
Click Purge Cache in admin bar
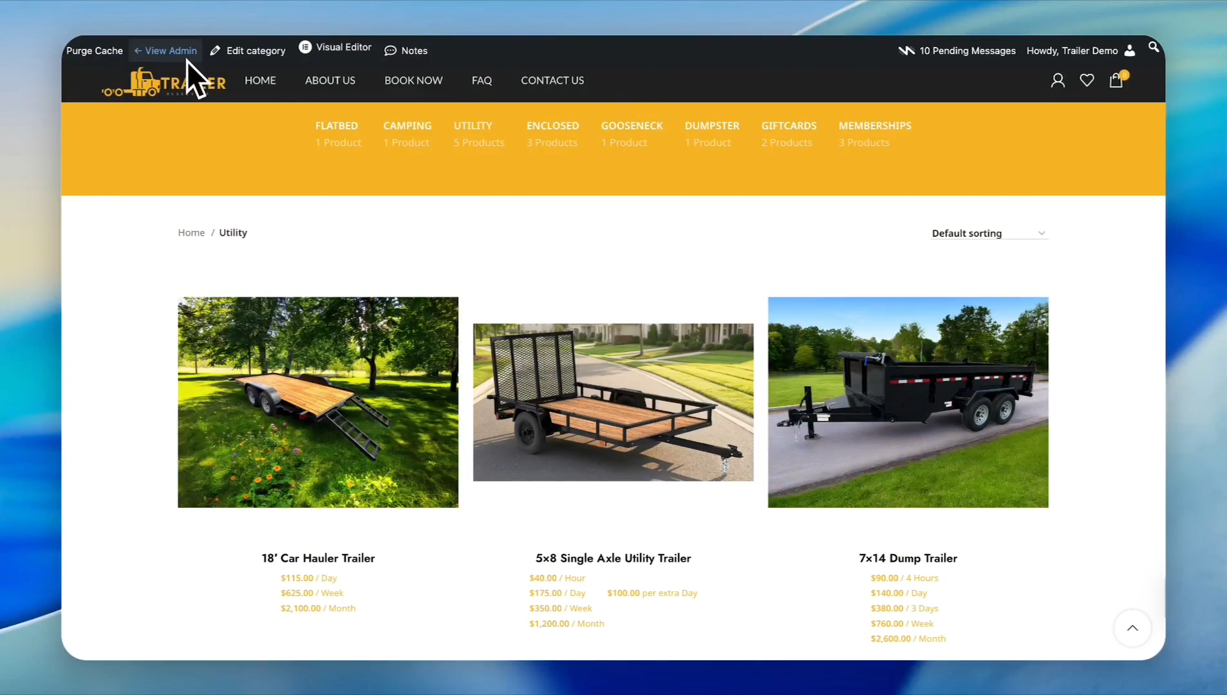coord(95,51)
